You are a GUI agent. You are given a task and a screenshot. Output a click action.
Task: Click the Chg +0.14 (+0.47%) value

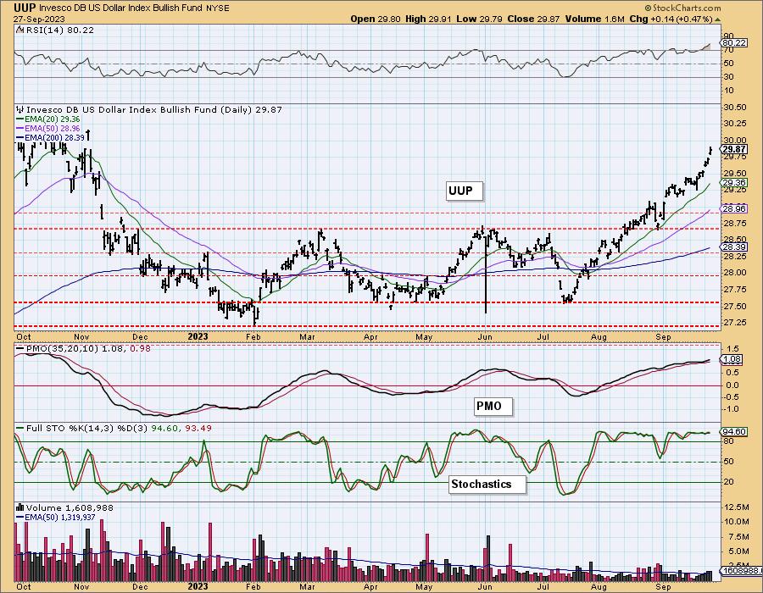671,19
